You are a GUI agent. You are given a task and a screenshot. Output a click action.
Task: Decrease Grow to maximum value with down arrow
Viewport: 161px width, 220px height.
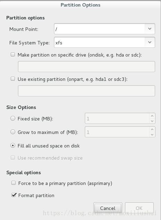pos(152,135)
